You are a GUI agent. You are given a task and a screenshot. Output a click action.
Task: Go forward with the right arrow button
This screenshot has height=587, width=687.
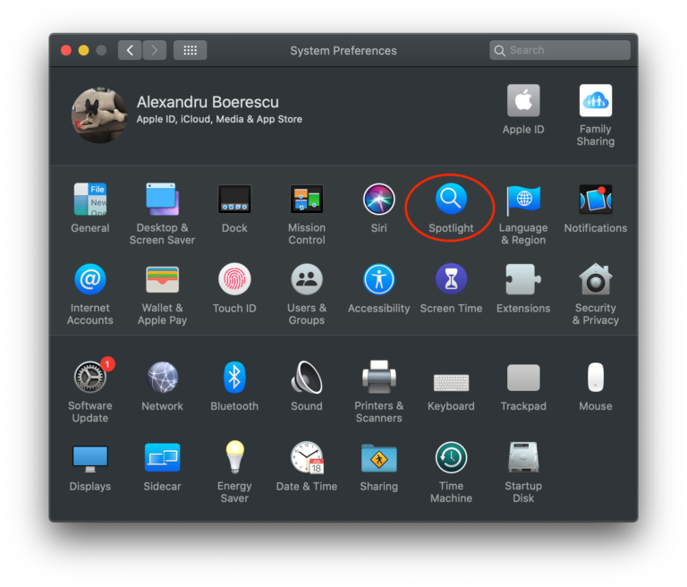154,50
